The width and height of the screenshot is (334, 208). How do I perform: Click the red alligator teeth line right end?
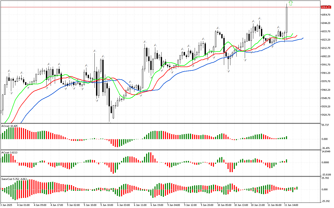pos(297,36)
